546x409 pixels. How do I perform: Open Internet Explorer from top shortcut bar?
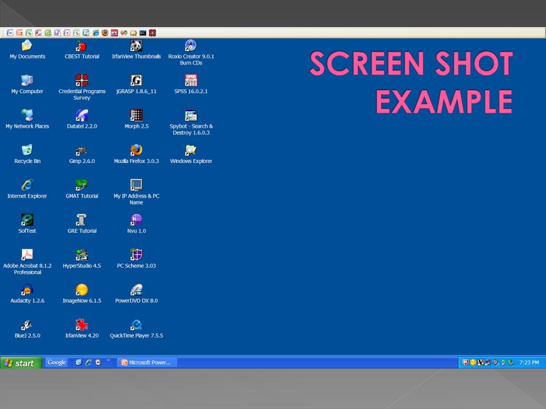[x=95, y=32]
